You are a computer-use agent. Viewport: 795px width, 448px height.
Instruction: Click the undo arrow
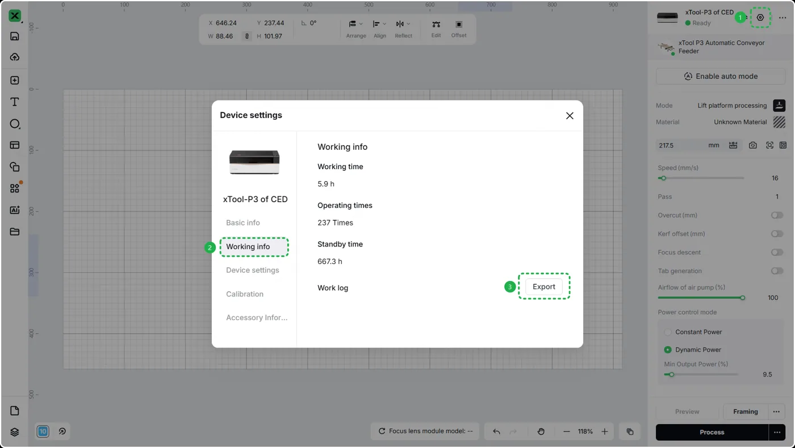click(x=496, y=432)
